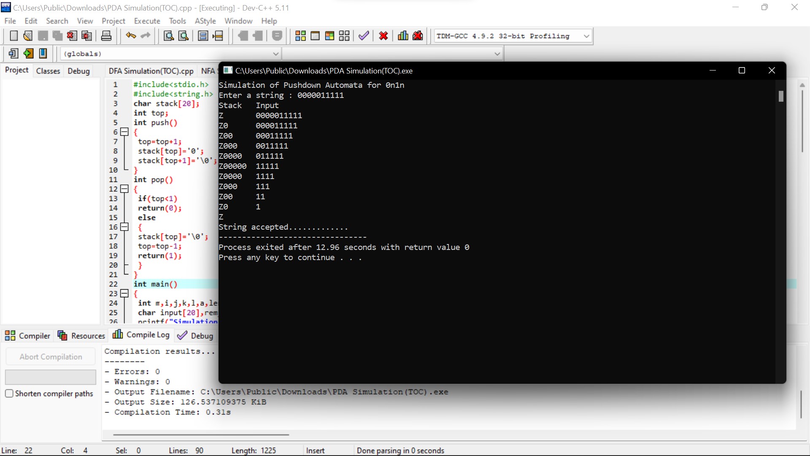810x456 pixels.
Task: Open the compiler configuration dropdown
Action: click(586, 36)
